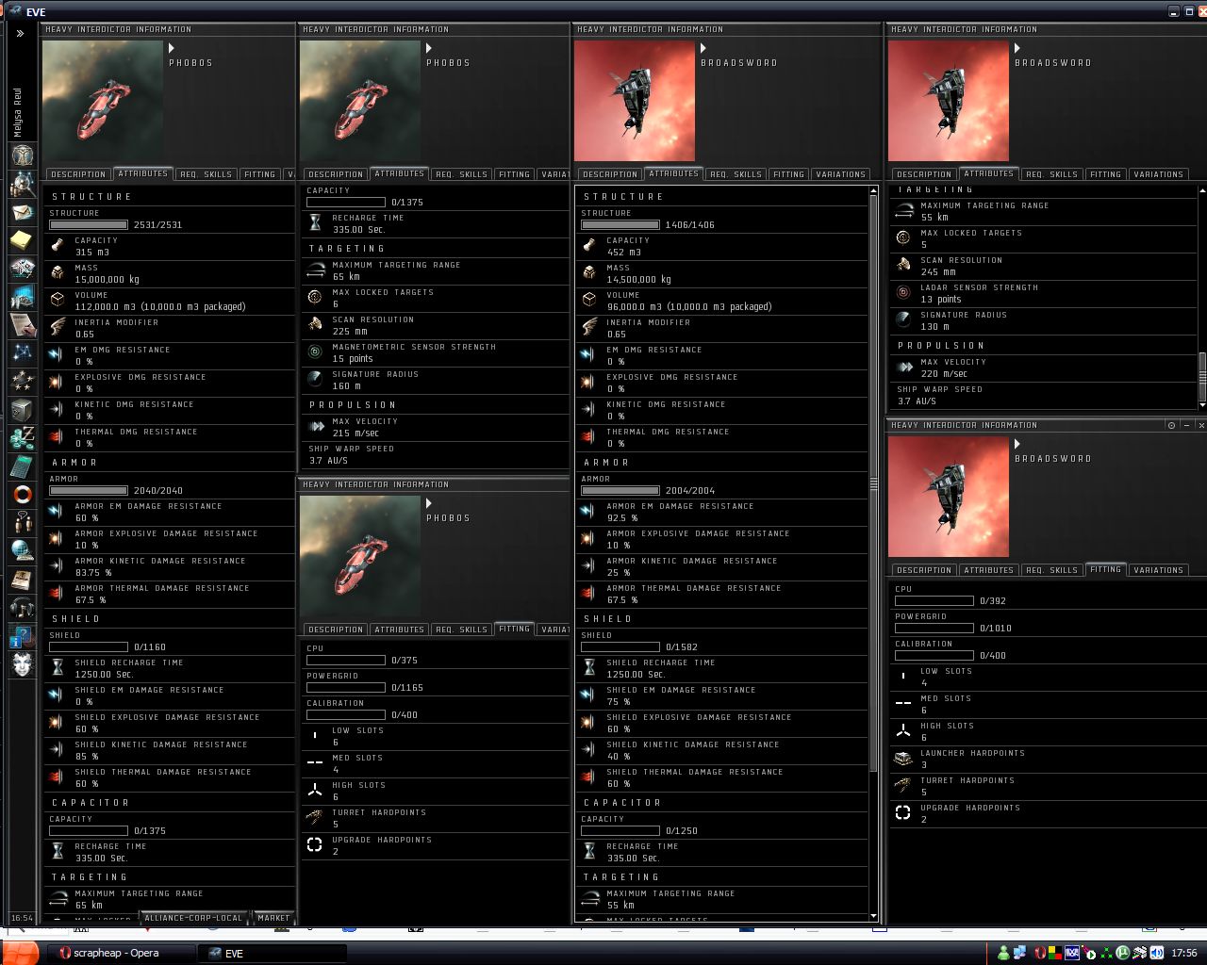Open Description tab in Phobos fitting window

click(335, 630)
